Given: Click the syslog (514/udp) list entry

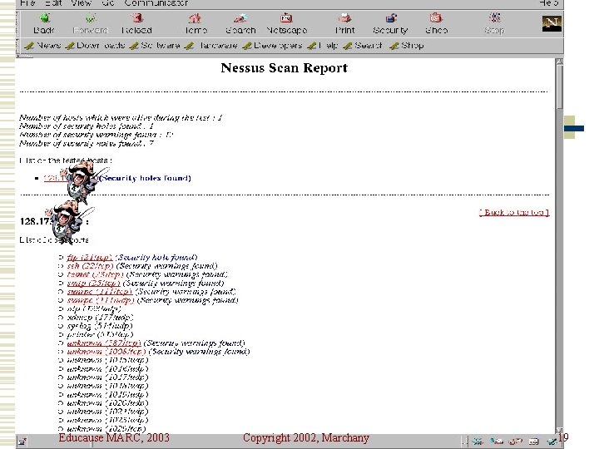Looking at the screenshot, I should point(100,326).
